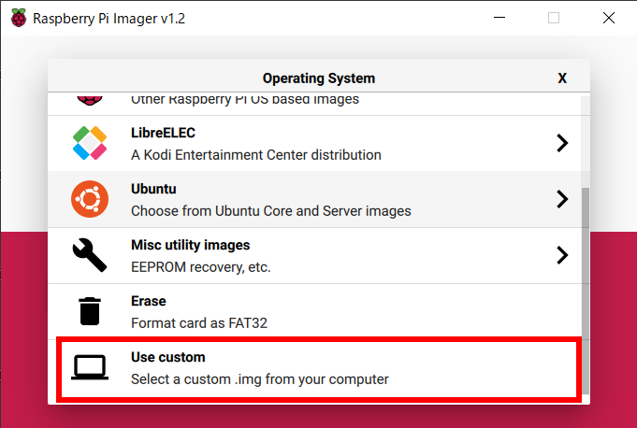Click the Ubuntu orange circle logo

90,199
